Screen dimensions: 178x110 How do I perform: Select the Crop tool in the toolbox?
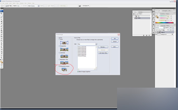(2, 21)
